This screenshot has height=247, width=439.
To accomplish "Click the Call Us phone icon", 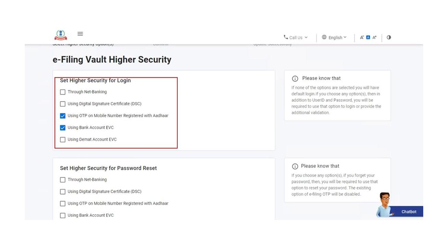I will (285, 38).
